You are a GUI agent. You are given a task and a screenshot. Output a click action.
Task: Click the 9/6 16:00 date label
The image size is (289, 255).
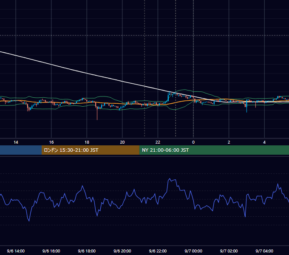(x=51, y=251)
